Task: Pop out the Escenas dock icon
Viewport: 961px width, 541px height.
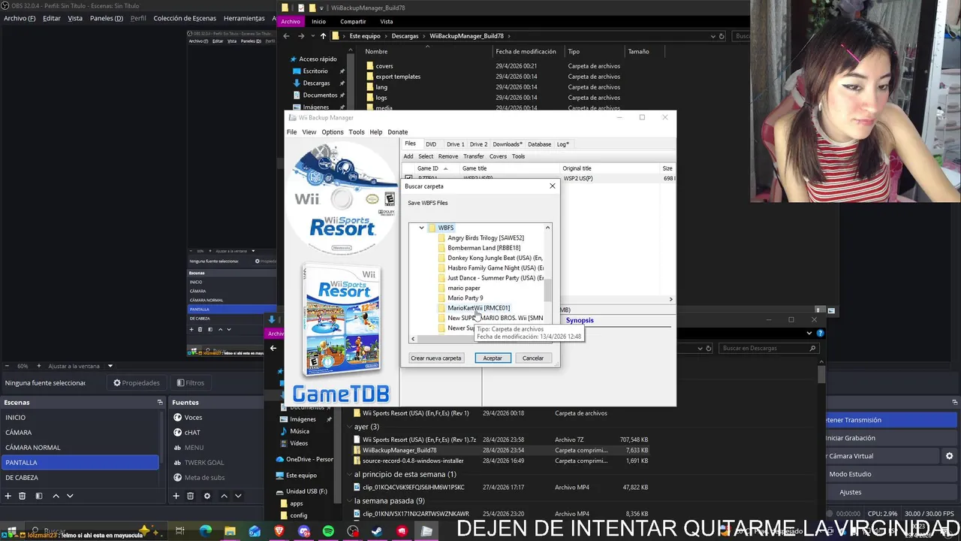Action: click(159, 403)
